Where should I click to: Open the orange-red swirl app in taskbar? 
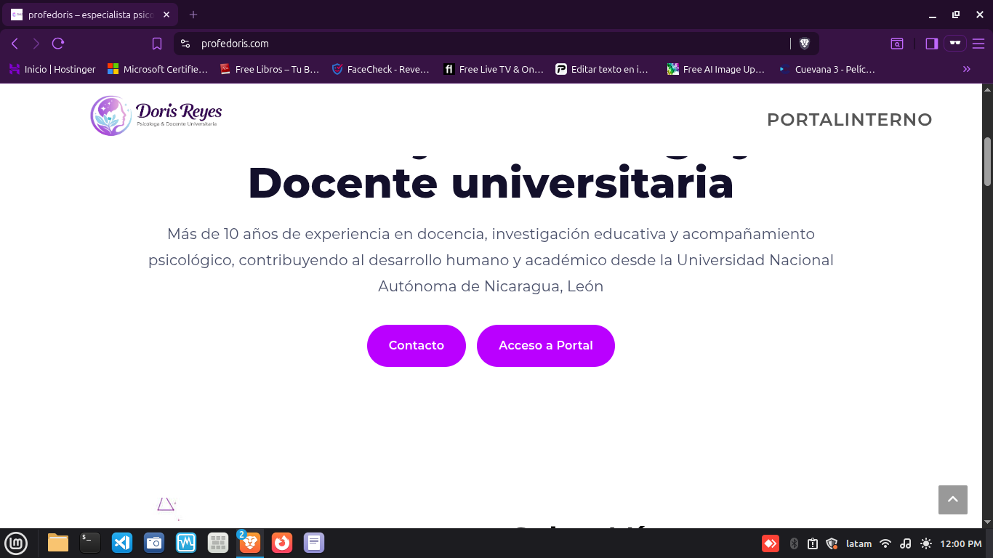(x=282, y=543)
